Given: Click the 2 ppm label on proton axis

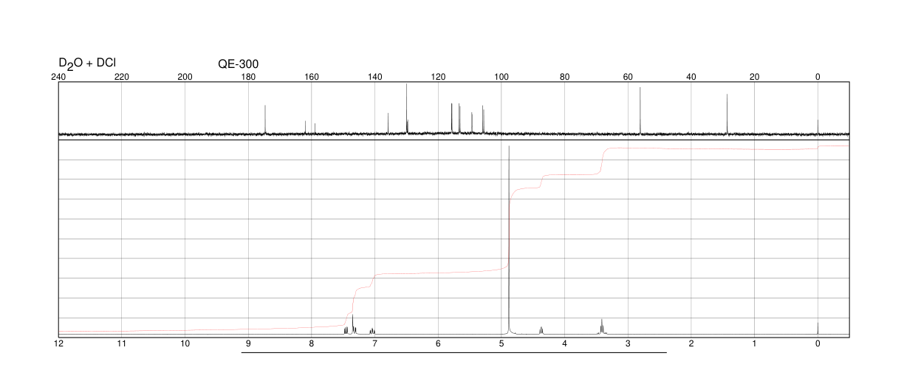Looking at the screenshot, I should pos(691,344).
